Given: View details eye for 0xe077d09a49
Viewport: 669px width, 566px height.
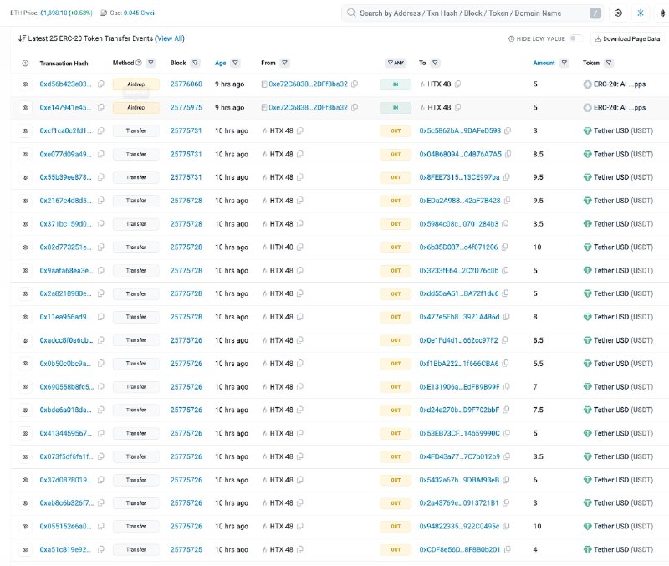Looking at the screenshot, I should click(x=25, y=154).
